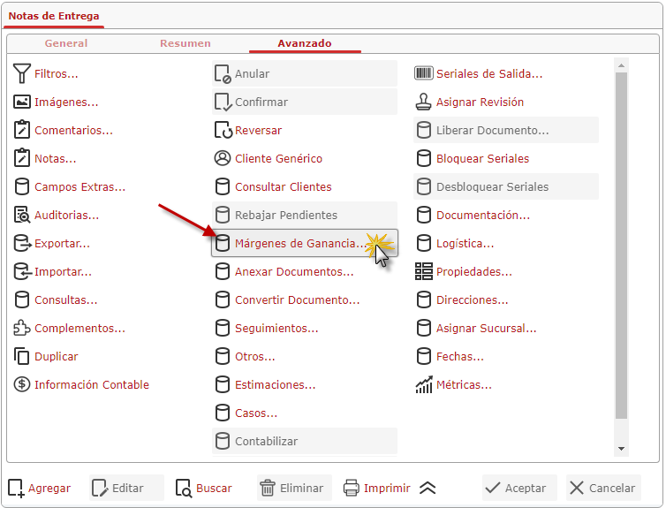Click the Eliminar trash can icon
The height and width of the screenshot is (508, 666).
[267, 488]
